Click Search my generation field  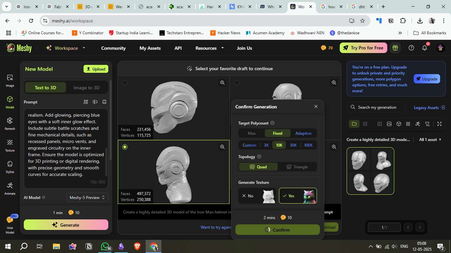376,107
